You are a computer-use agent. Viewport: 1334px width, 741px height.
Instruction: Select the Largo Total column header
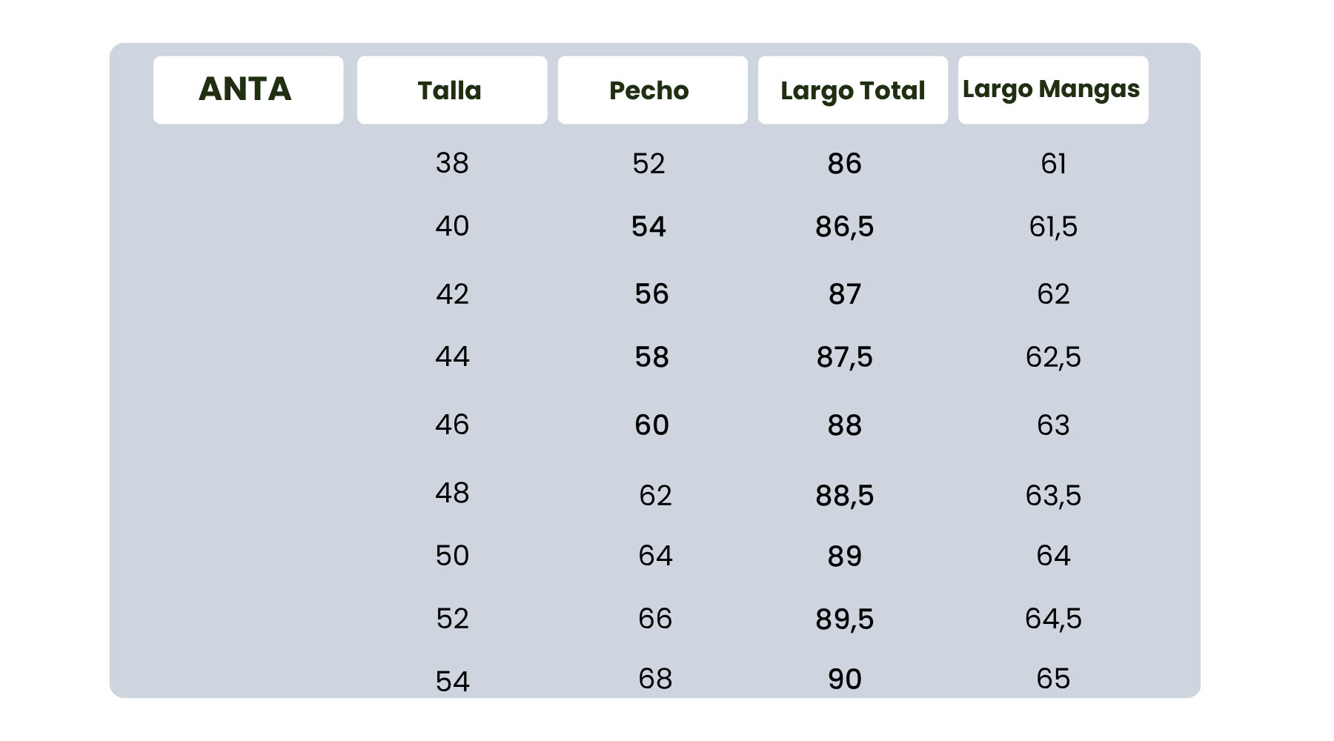(x=852, y=90)
